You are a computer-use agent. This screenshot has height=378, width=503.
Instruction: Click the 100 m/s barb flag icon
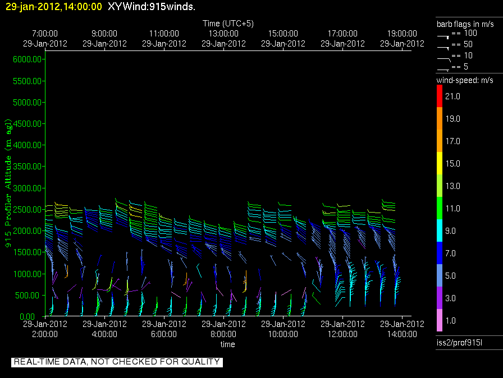coord(443,35)
